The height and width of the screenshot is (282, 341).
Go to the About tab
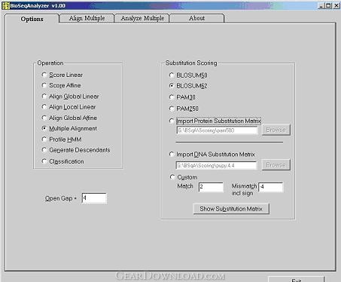(x=196, y=18)
